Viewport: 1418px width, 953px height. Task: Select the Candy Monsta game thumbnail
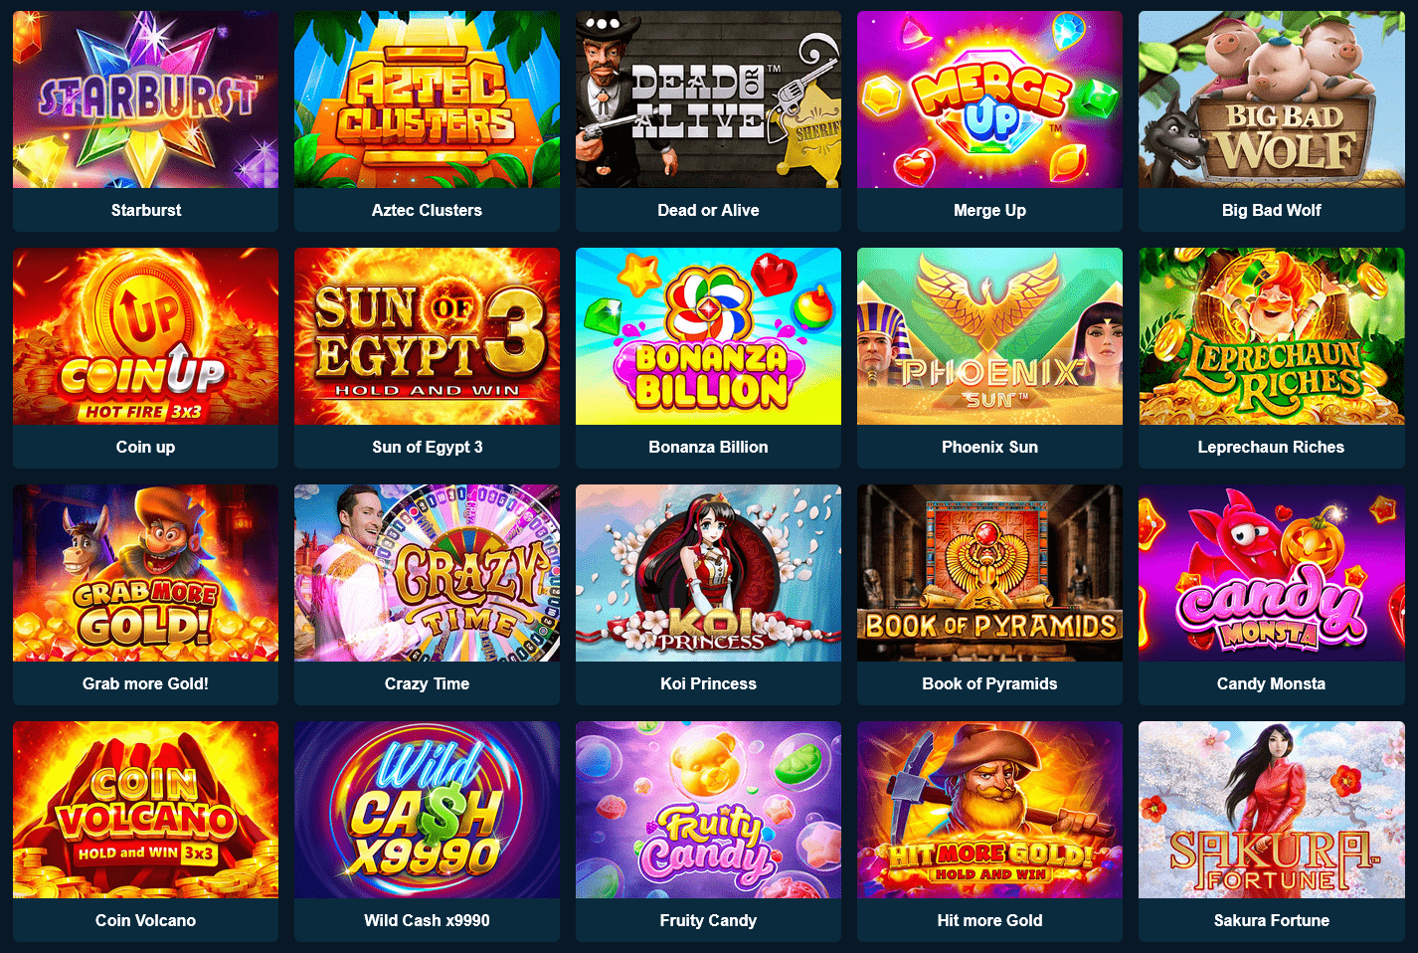pos(1271,573)
